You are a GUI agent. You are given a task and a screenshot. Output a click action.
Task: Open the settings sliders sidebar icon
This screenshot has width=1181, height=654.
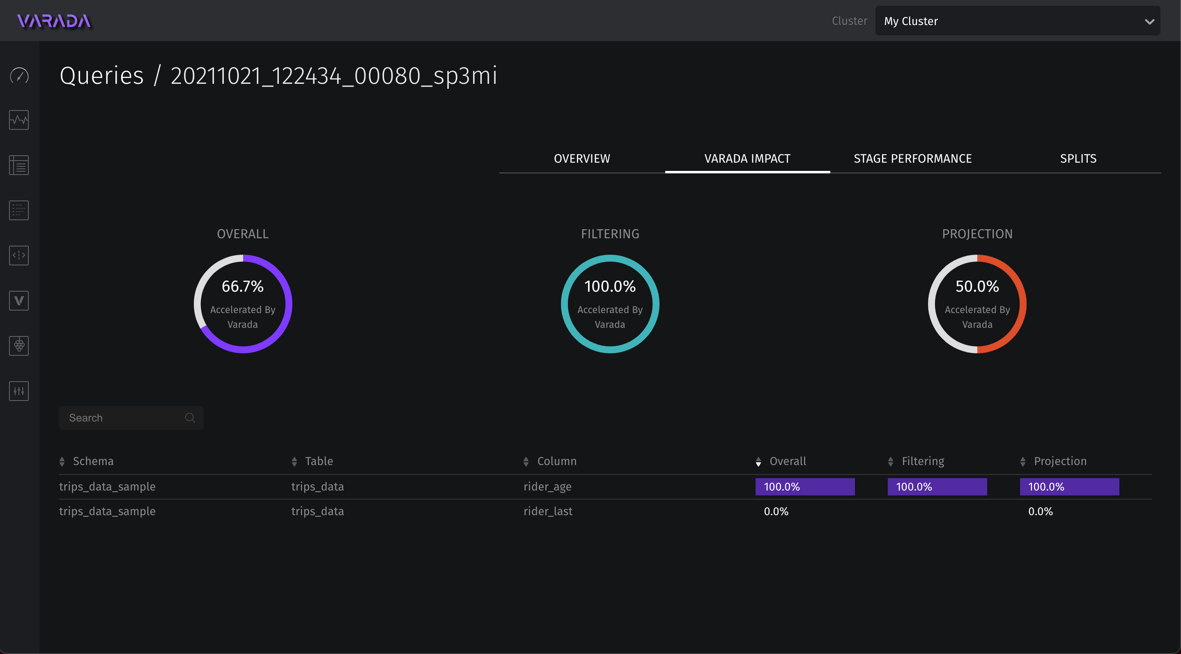19,391
